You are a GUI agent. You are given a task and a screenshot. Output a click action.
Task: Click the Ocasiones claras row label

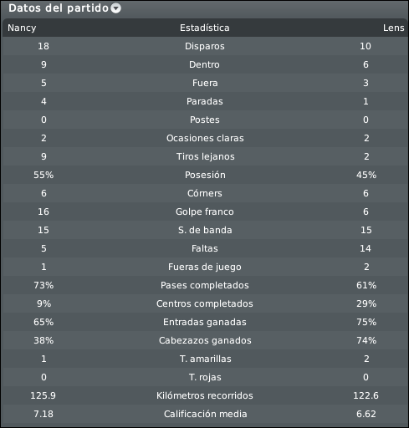tap(205, 138)
